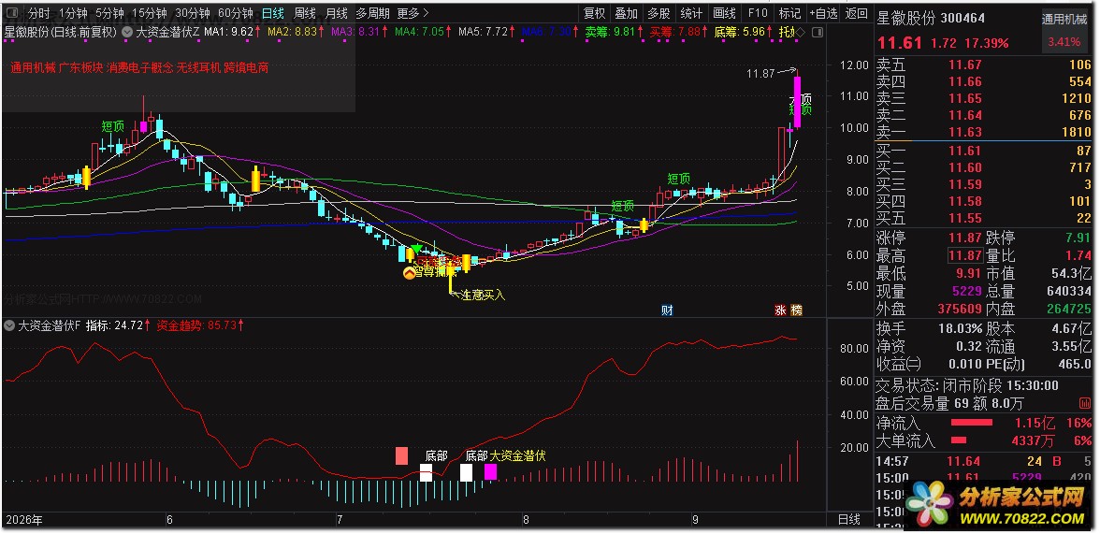Click the 返回 back button
This screenshot has height=534, width=1100.
[857, 13]
